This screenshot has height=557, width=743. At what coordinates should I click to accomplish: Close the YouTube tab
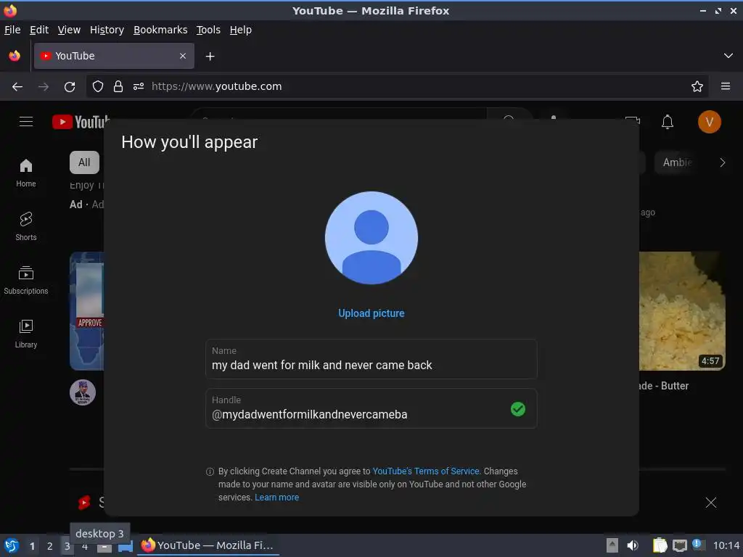tap(183, 56)
